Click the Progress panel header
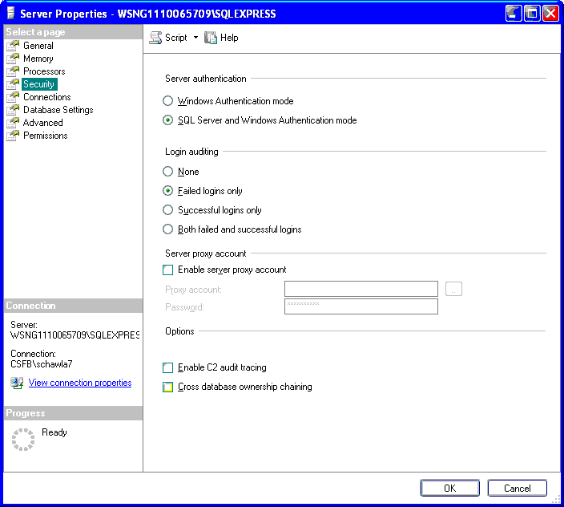The image size is (564, 507). point(74,413)
